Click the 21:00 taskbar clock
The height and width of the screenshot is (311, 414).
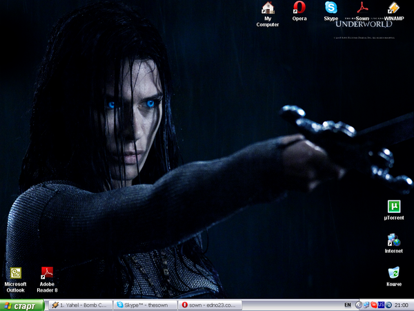(401, 305)
